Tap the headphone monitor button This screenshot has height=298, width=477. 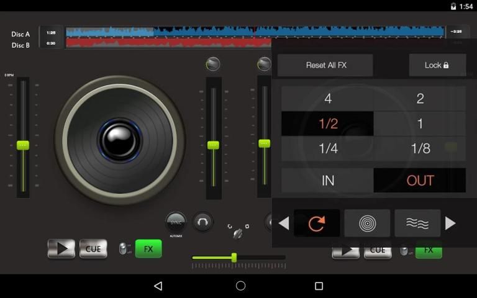(202, 222)
